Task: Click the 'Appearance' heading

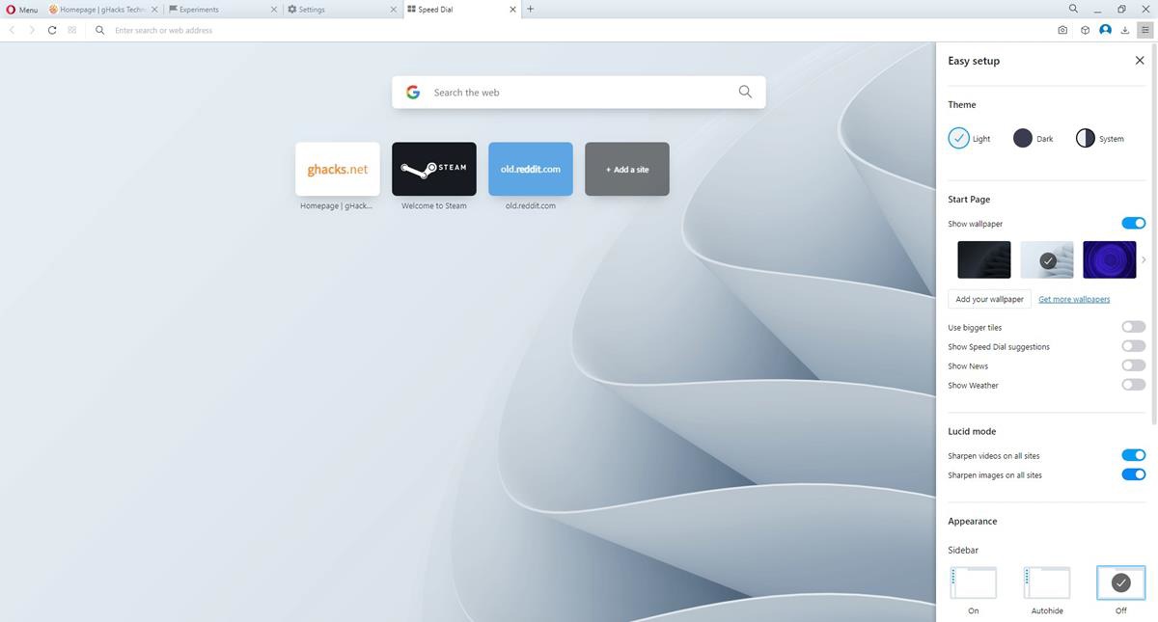Action: pyautogui.click(x=973, y=521)
